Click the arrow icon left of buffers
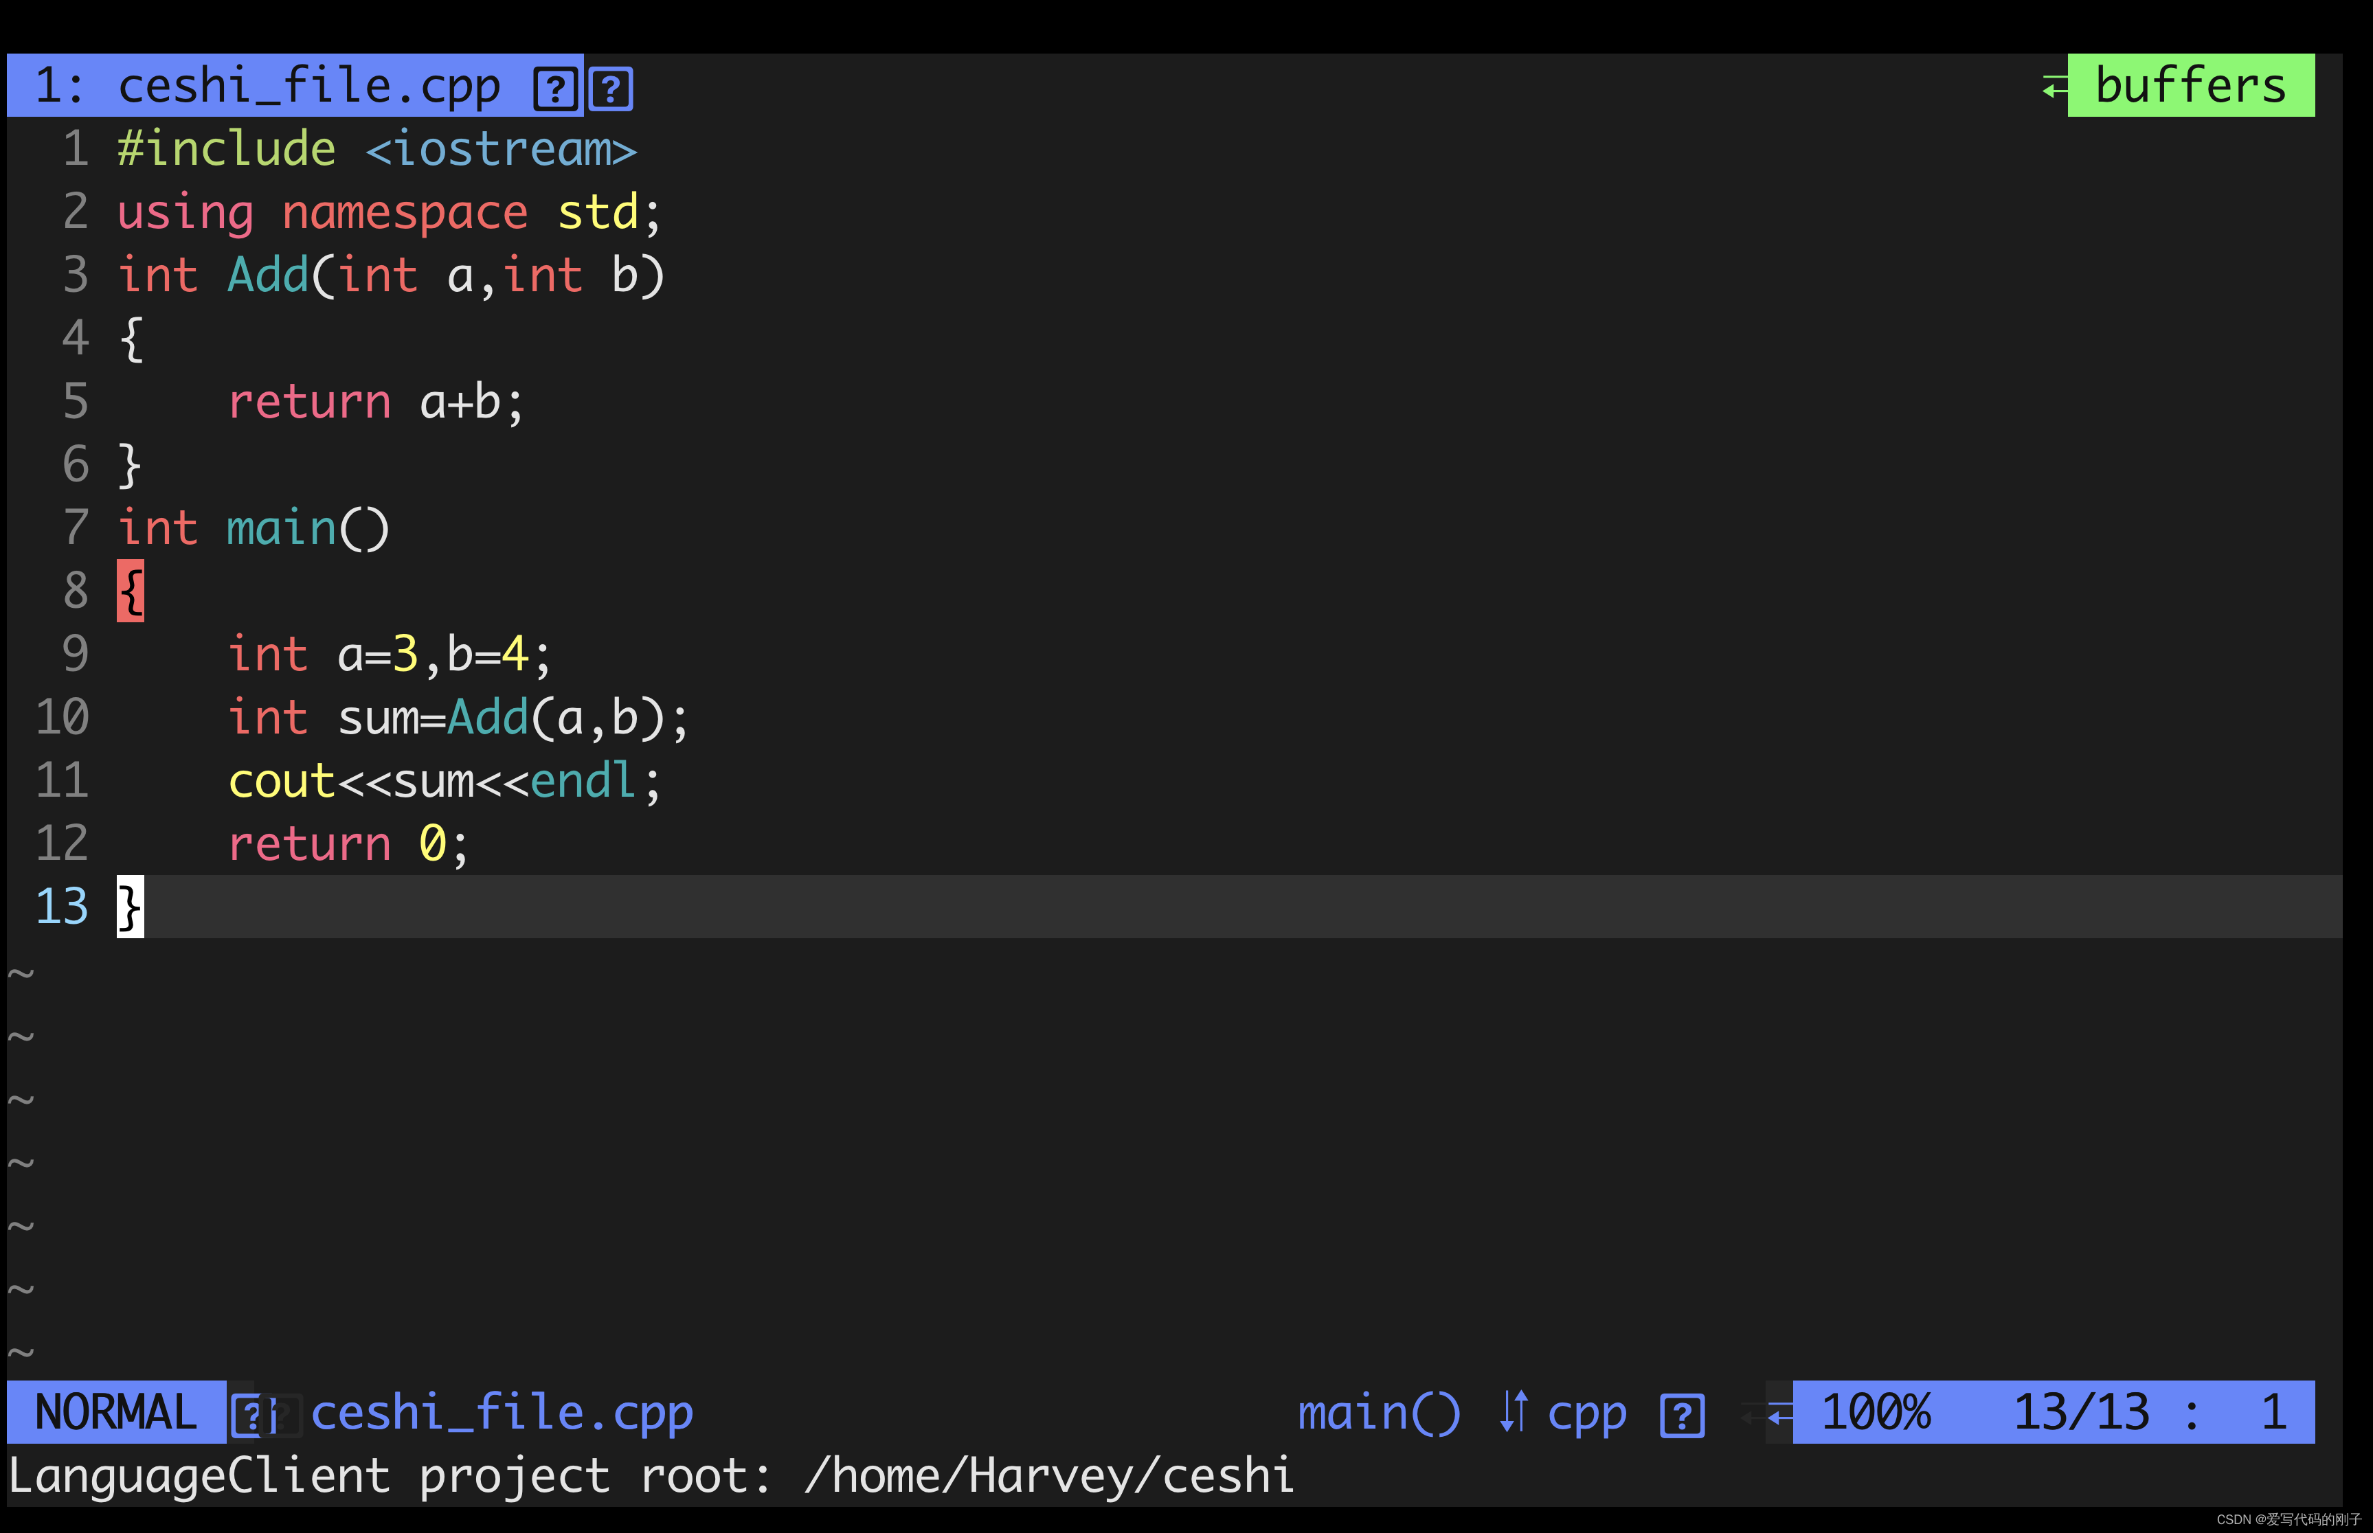The width and height of the screenshot is (2373, 1533). [x=2054, y=87]
